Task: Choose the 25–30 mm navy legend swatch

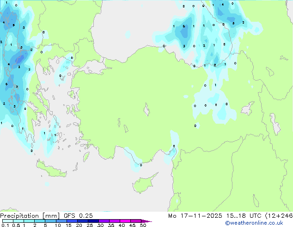Action: click(93, 221)
